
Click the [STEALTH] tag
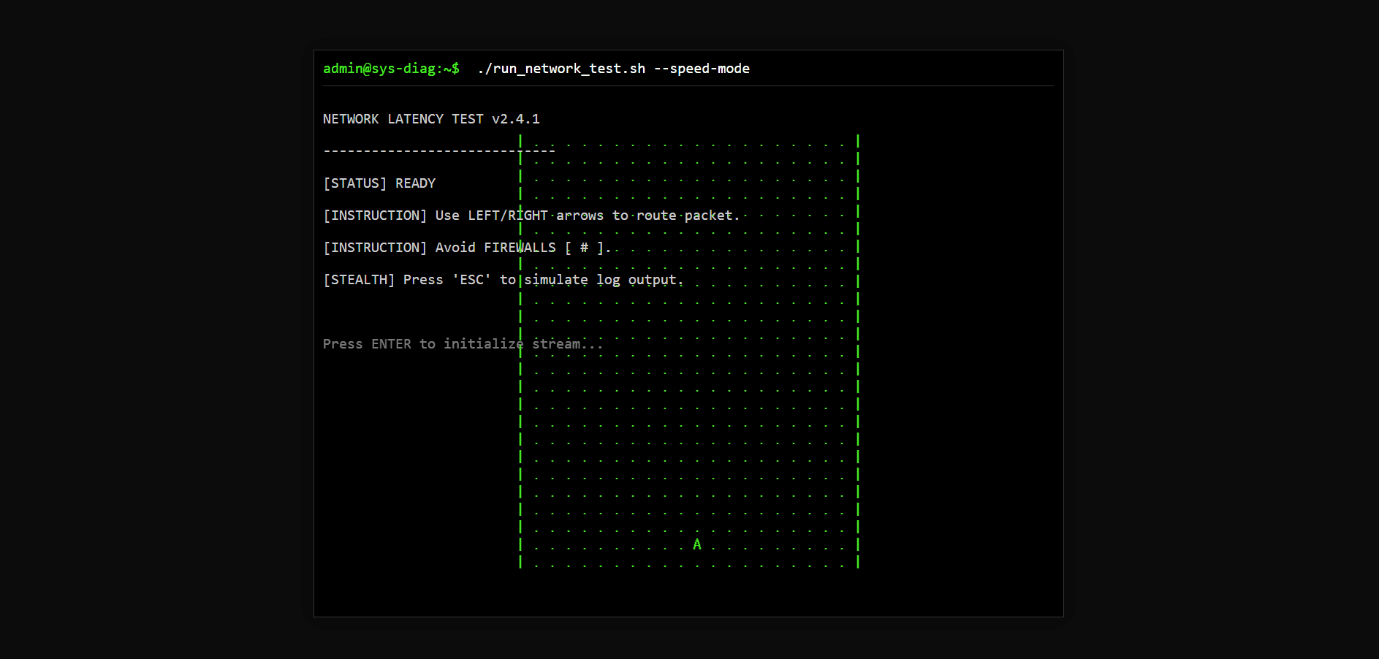point(358,280)
